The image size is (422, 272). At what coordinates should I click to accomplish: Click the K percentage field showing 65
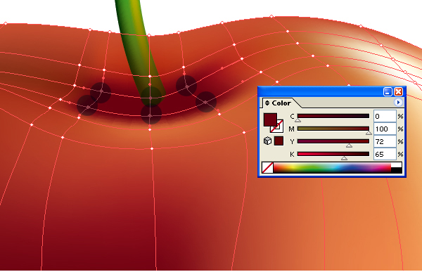point(385,154)
